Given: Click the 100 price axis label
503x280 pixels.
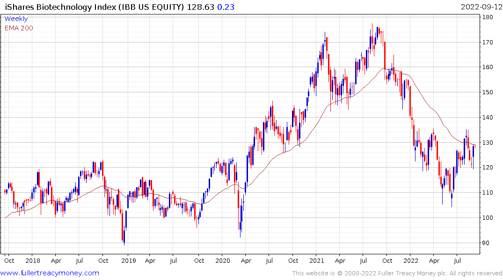Looking at the screenshot, I should [488, 217].
